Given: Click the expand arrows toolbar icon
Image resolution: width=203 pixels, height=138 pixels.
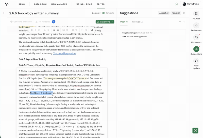Looking at the screenshot, I should 73,30.
